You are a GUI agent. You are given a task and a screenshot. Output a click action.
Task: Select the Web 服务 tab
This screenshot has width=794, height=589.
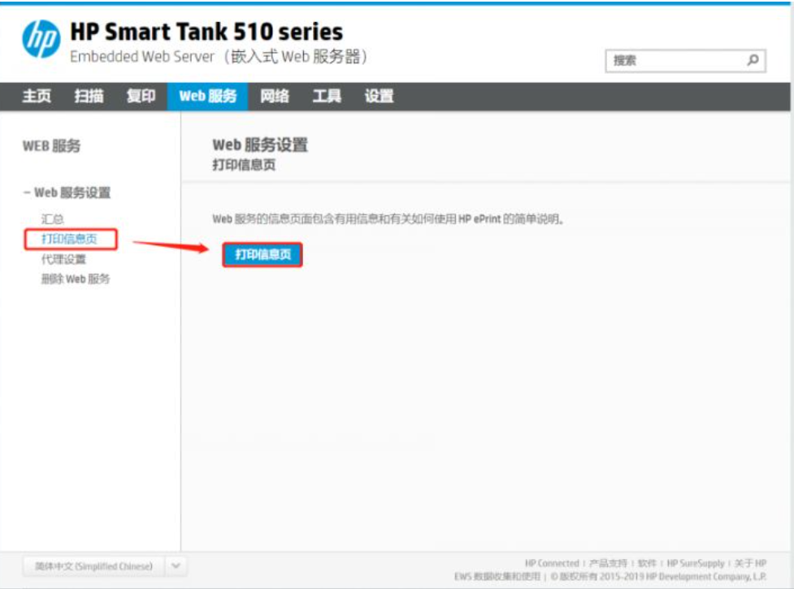click(207, 96)
